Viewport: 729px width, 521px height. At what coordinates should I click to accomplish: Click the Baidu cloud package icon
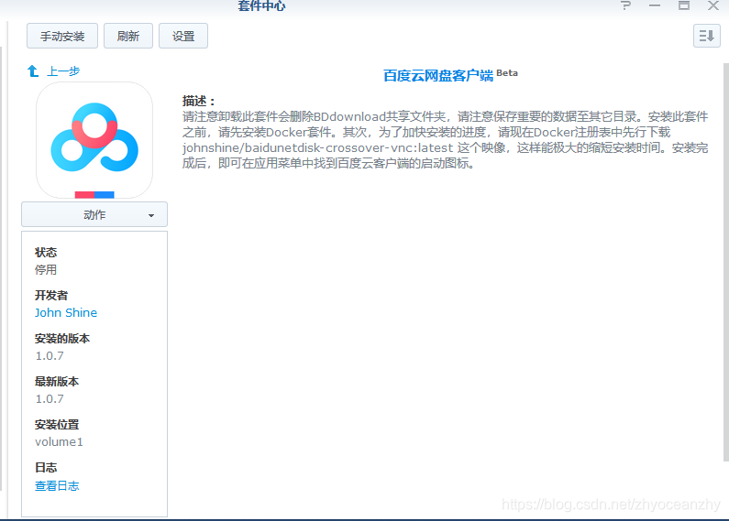pos(94,140)
